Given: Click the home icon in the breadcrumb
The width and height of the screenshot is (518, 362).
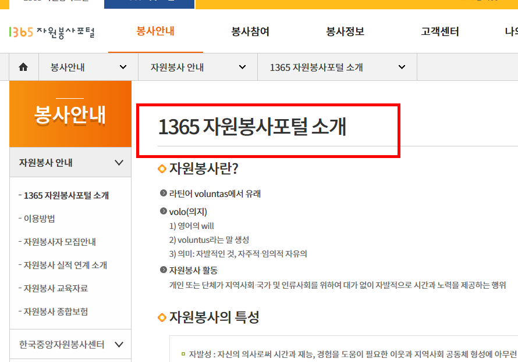Looking at the screenshot, I should [23, 66].
